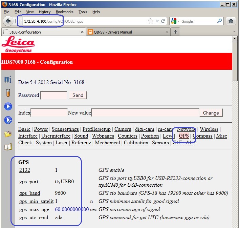239x228 pixels.
Task: Switch to the QINSy - Drivers Manual tab
Action: [128, 32]
